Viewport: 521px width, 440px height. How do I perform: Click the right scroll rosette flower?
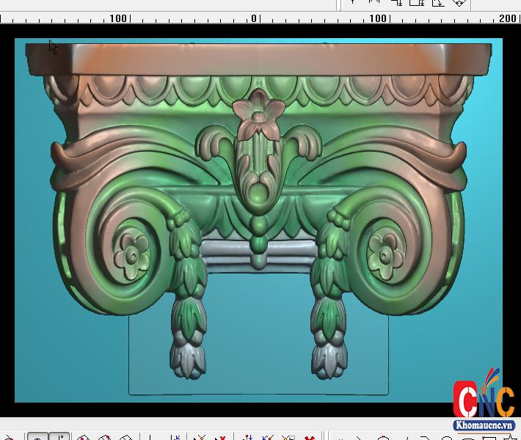click(385, 253)
